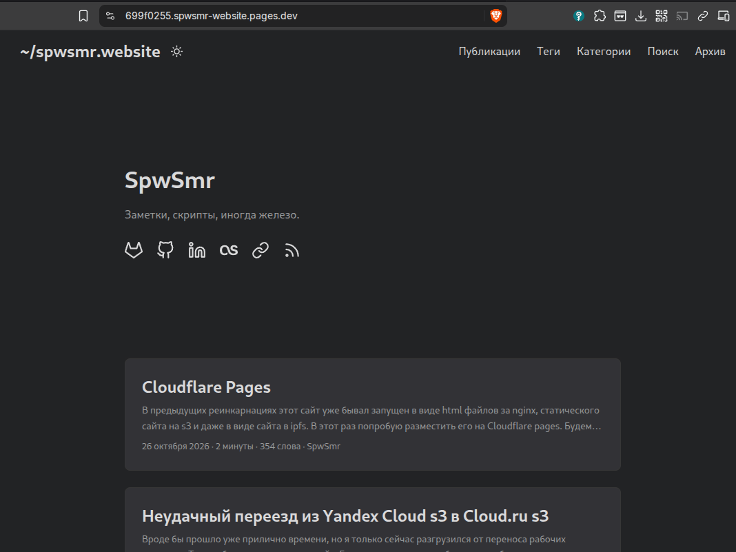View site information icon in address bar

110,16
